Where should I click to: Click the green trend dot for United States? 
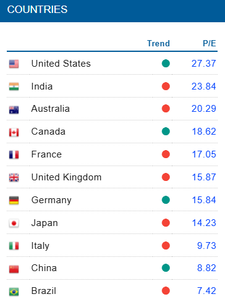click(166, 64)
